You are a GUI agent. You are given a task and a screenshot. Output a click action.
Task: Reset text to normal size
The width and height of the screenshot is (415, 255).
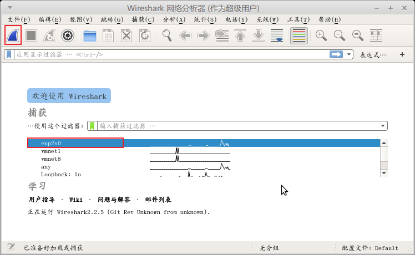[357, 35]
